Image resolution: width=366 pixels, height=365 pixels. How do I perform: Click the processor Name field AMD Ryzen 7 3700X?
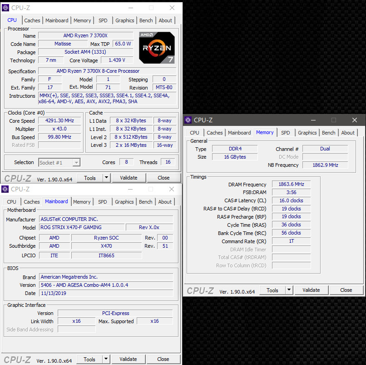pyautogui.click(x=85, y=35)
